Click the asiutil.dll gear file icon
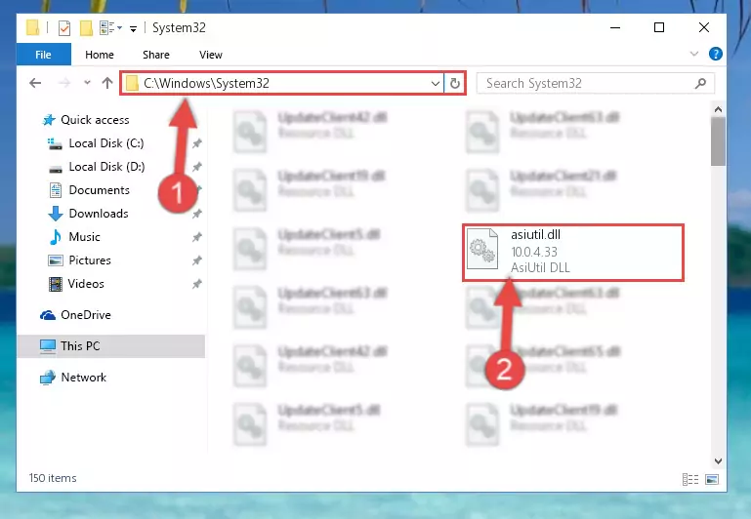Image resolution: width=751 pixels, height=519 pixels. tap(482, 249)
